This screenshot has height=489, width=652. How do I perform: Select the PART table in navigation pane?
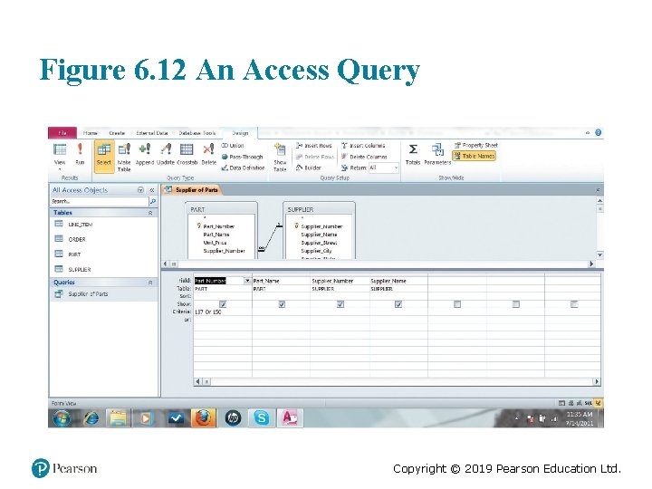pos(68,254)
